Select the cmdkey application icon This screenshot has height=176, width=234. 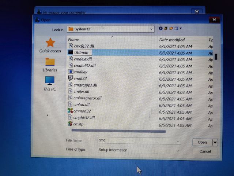pyautogui.click(x=71, y=72)
